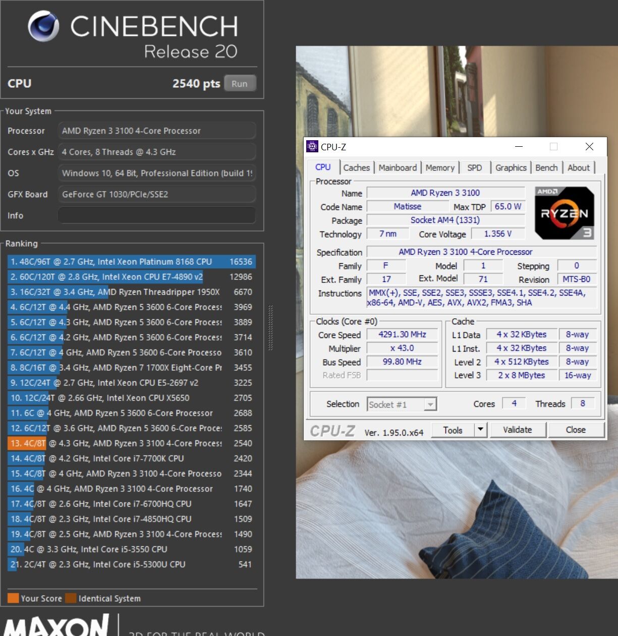The height and width of the screenshot is (636, 618).
Task: Open the Caches tab in CPU-Z
Action: (356, 168)
